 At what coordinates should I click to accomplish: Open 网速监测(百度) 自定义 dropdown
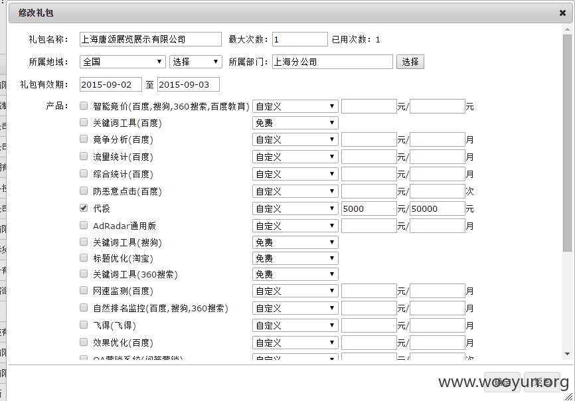click(x=295, y=291)
